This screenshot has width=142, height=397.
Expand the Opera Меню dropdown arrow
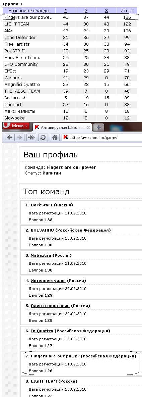[26, 126]
